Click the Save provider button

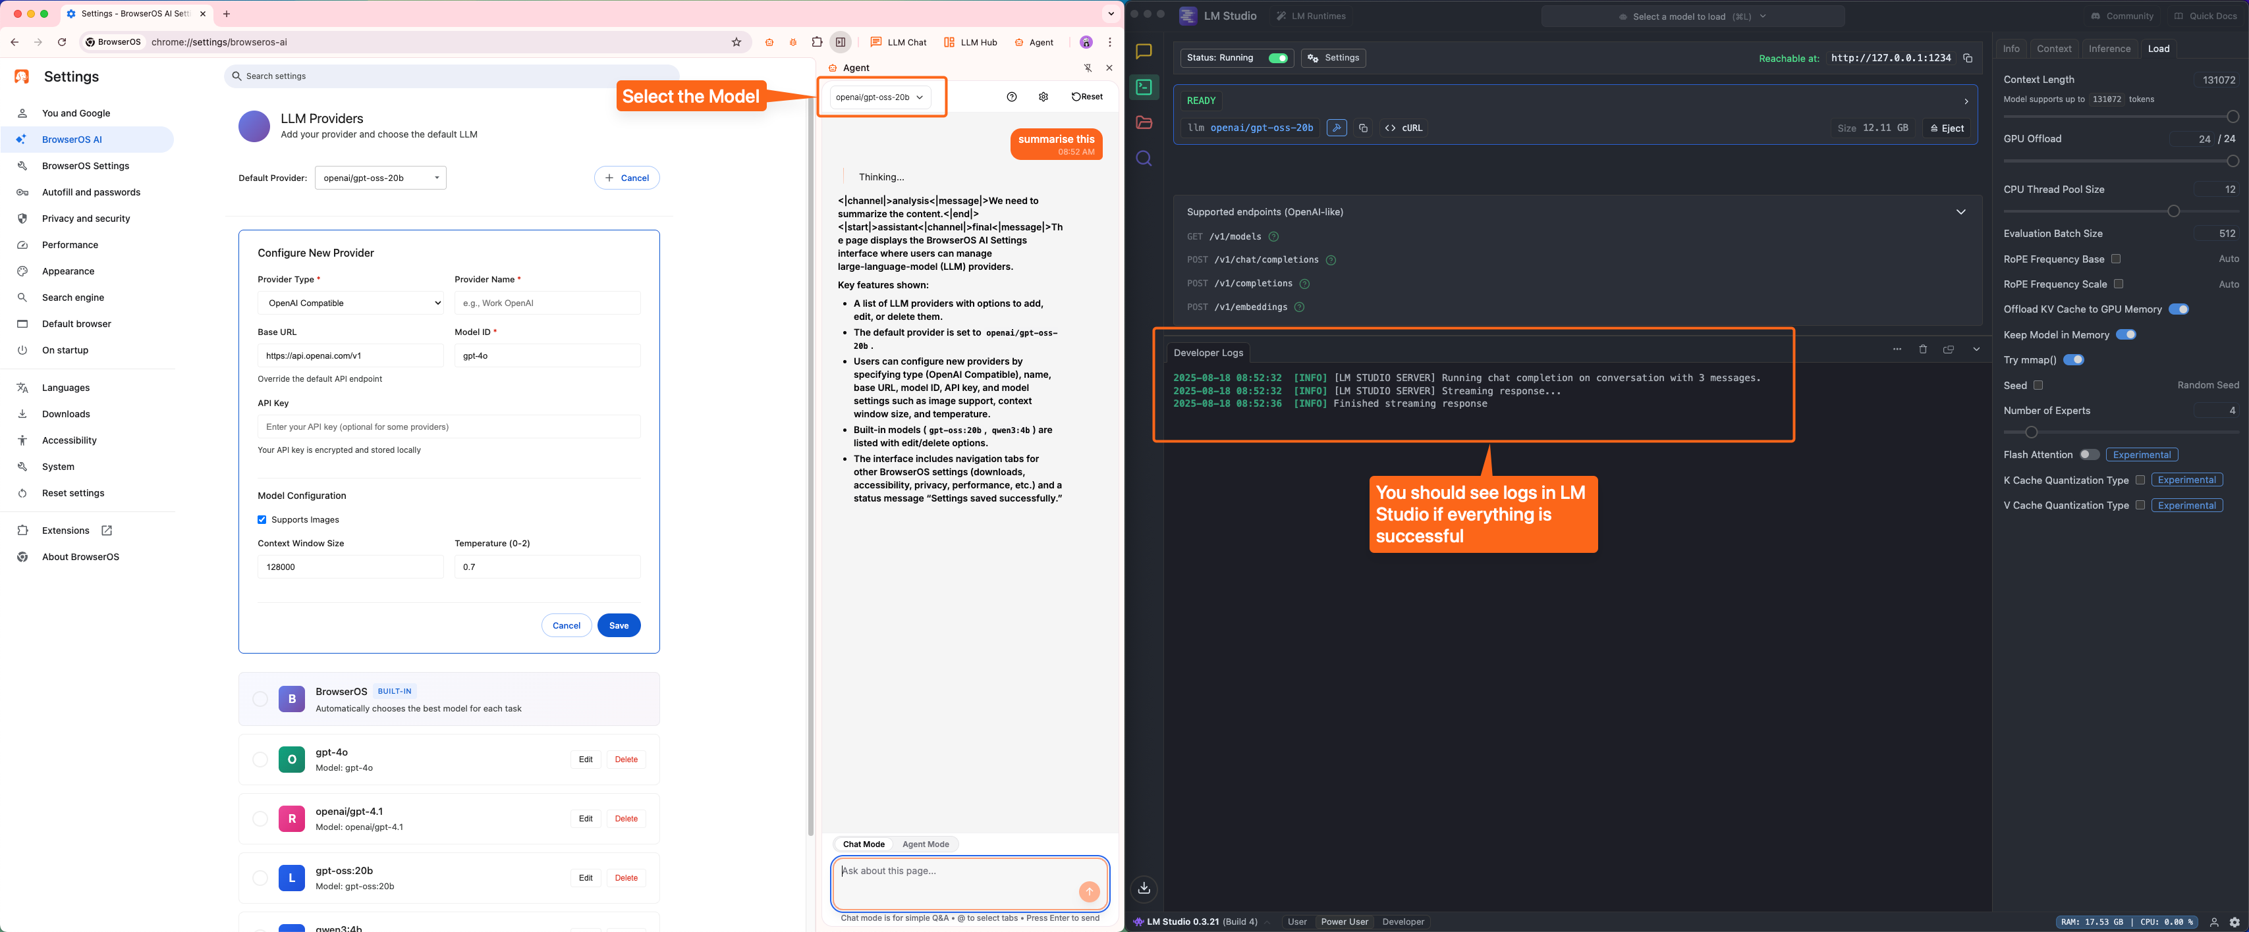pyautogui.click(x=618, y=626)
